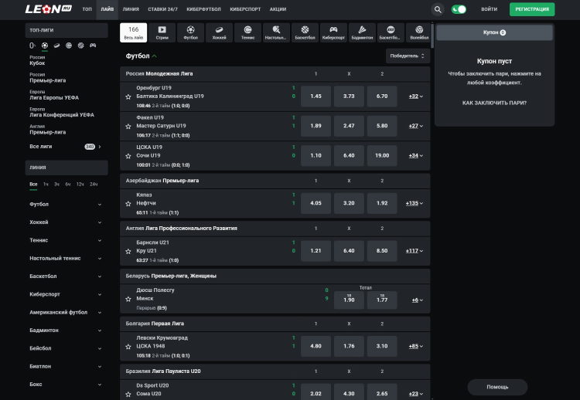Favorite the Факел U19 match star
Viewport: 580px width, 400px height.
[128, 127]
